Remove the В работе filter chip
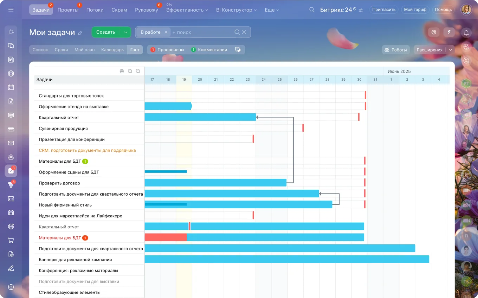 [x=166, y=32]
